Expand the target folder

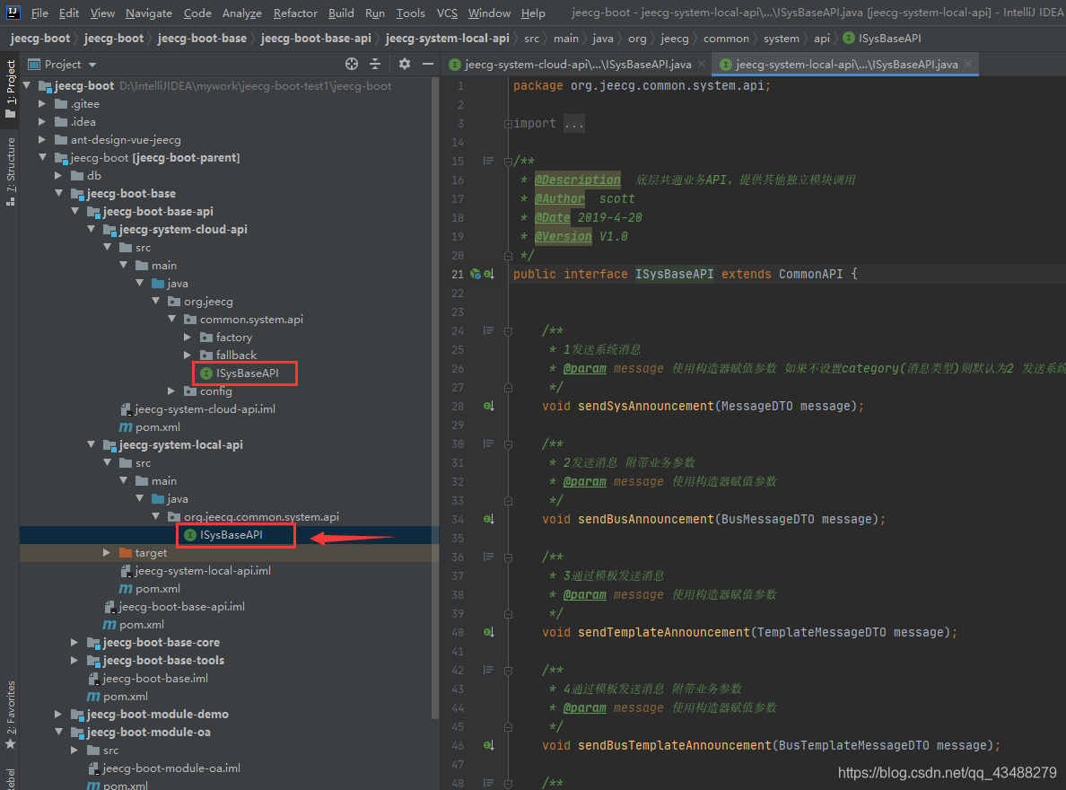click(x=107, y=552)
